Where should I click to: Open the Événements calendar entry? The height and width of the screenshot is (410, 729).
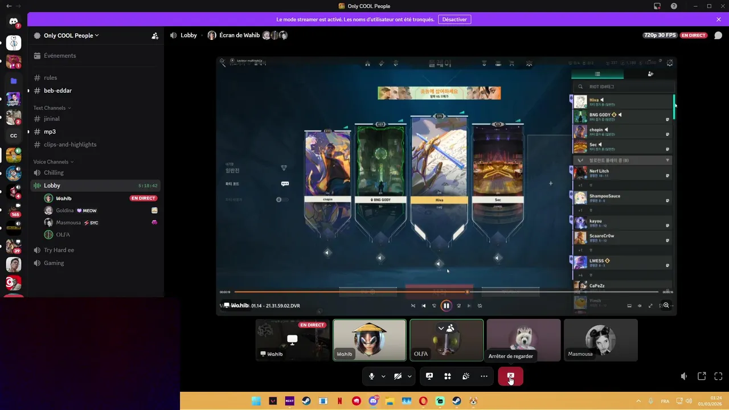(95, 56)
